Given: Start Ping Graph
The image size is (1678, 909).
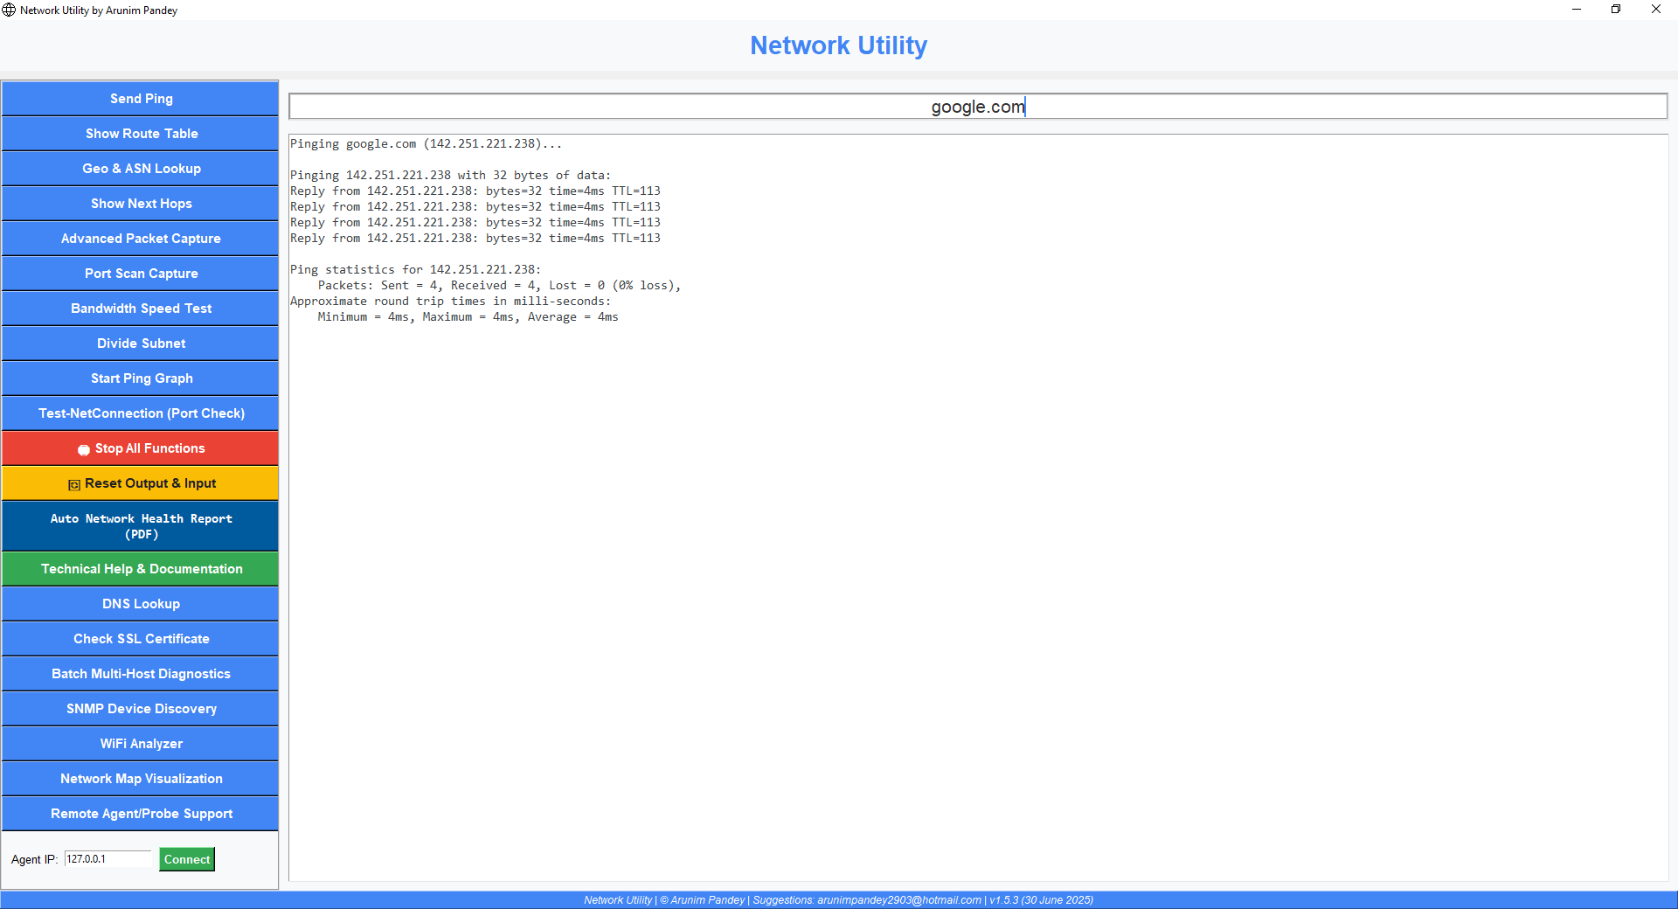Looking at the screenshot, I should pos(140,378).
